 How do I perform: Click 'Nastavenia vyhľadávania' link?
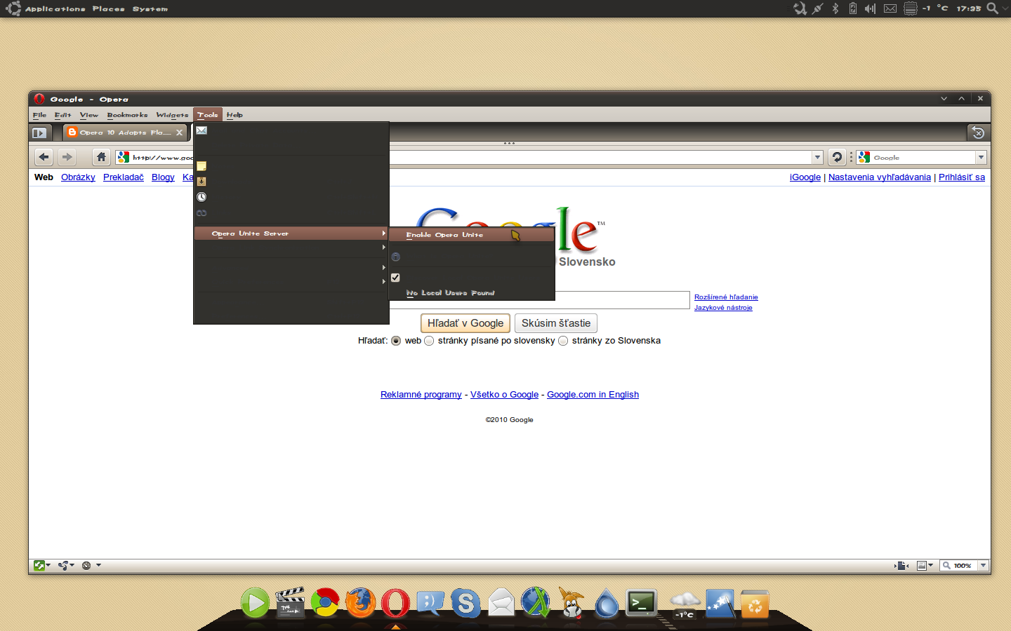[880, 177]
